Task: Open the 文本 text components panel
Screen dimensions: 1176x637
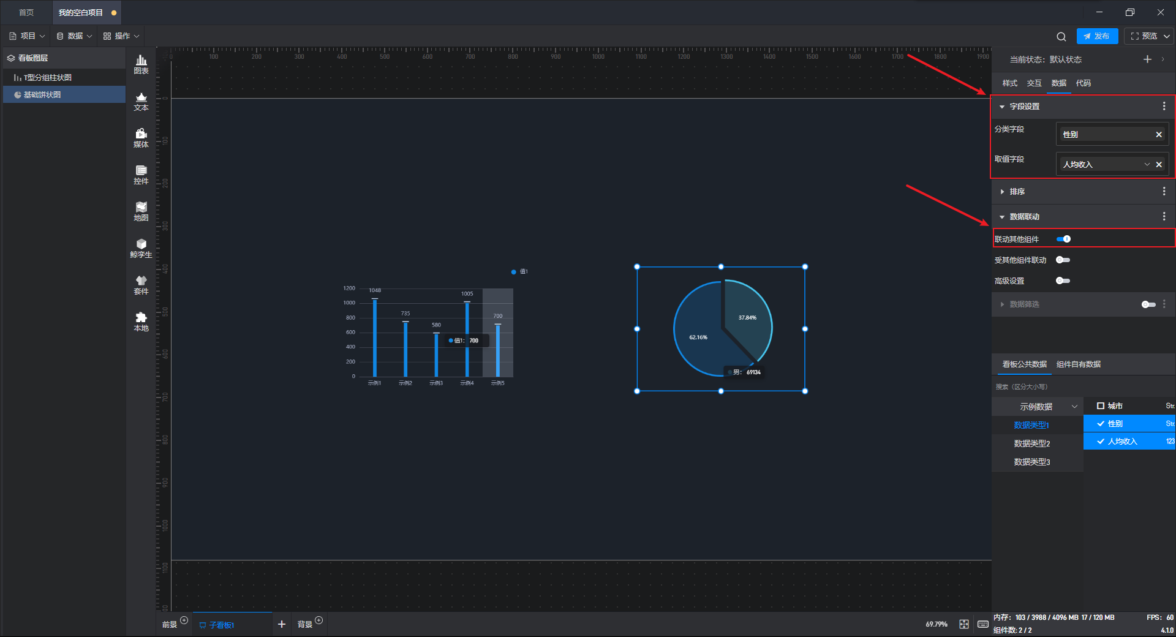Action: (141, 101)
